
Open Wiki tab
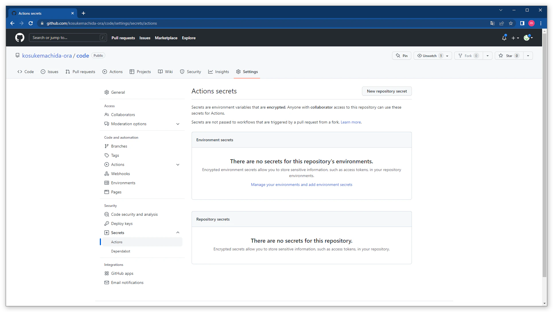click(165, 72)
